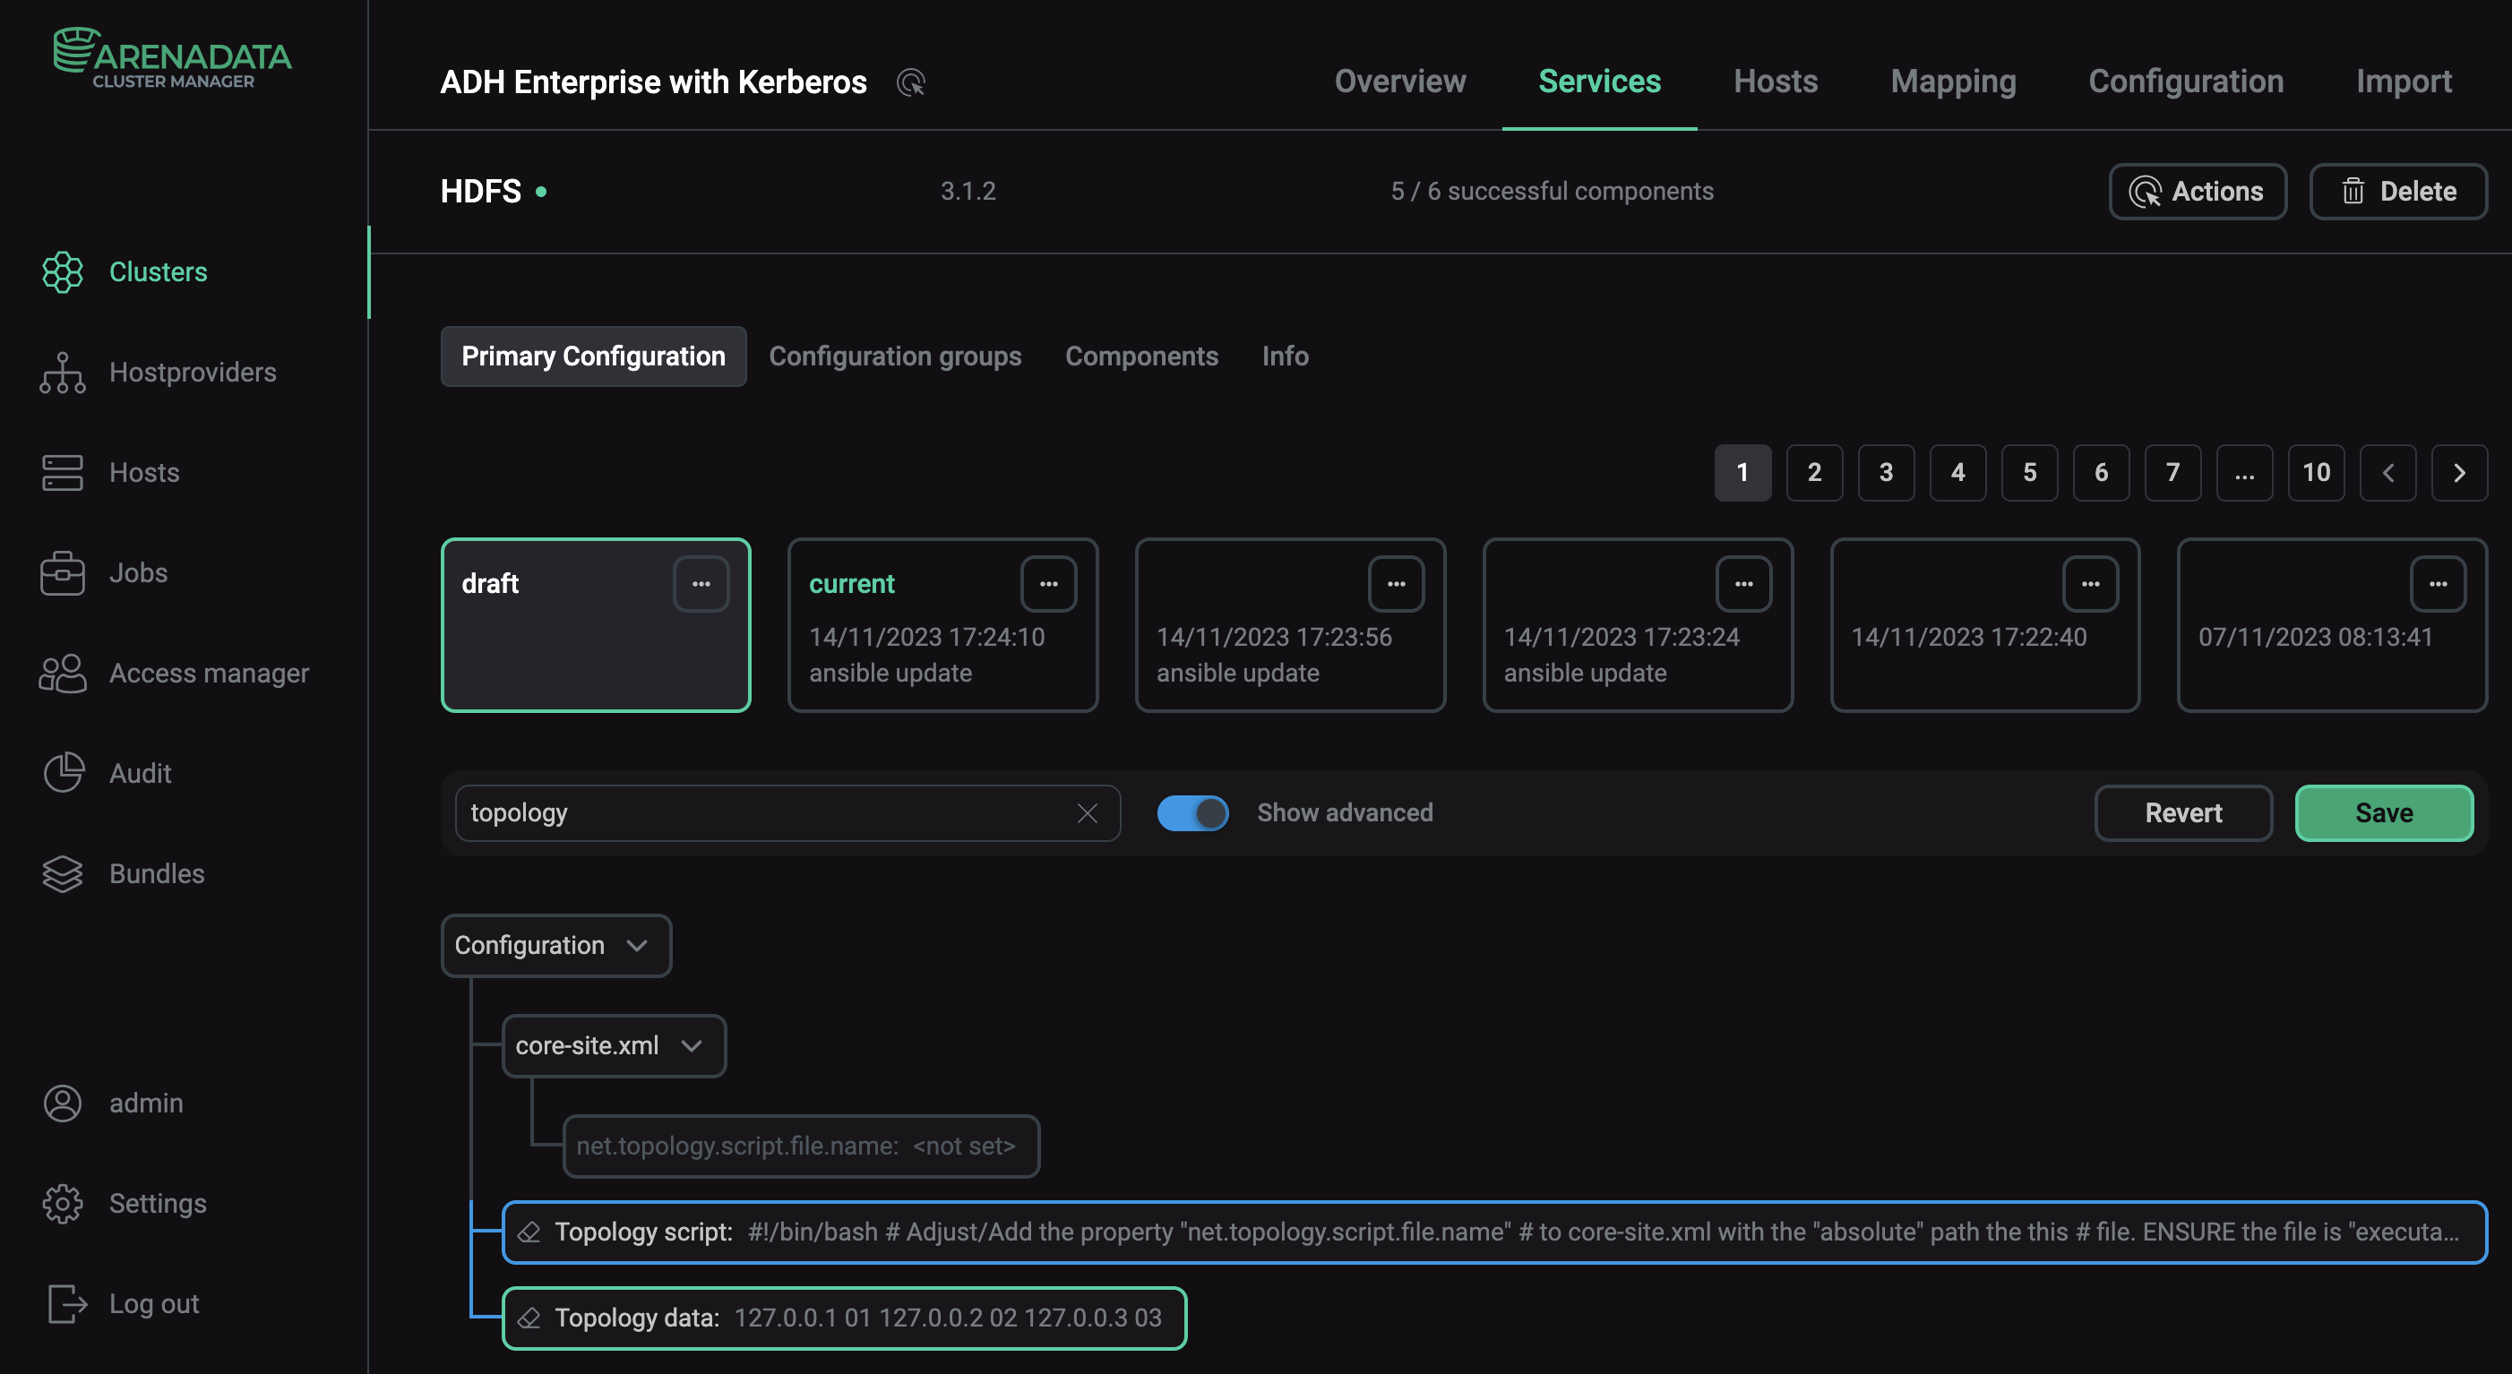Select page 1 button
Viewport: 2512px width, 1374px height.
pos(1742,473)
